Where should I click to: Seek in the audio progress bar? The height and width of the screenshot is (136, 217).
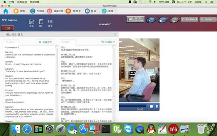(x=133, y=106)
